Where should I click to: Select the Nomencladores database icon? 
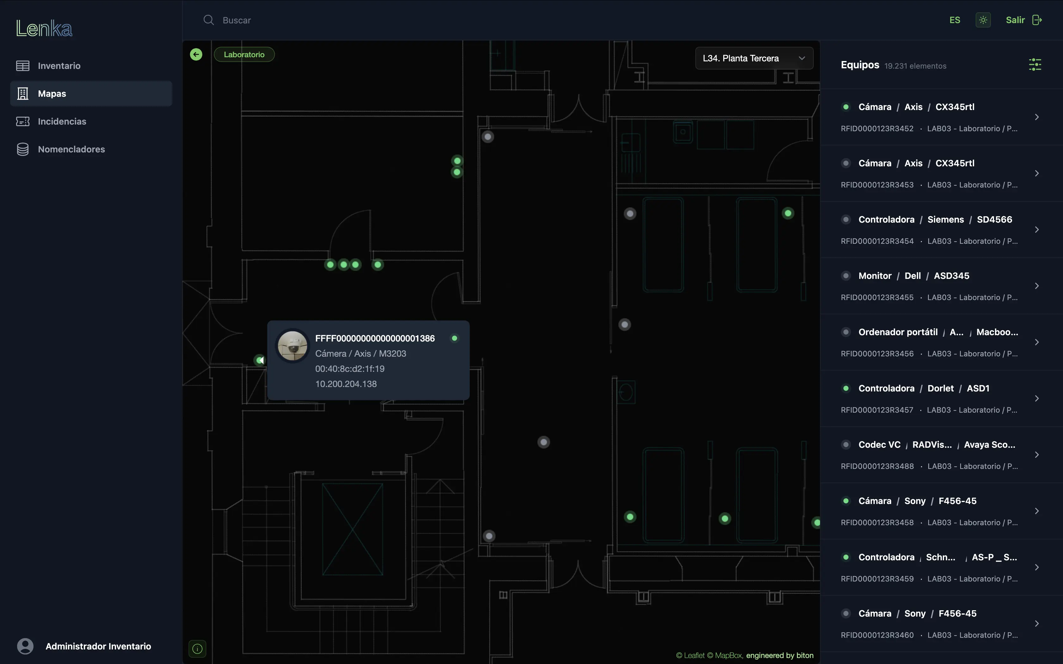23,149
